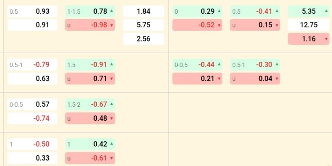
Task: Select the 0.33 odds cell
Action: pos(32,158)
